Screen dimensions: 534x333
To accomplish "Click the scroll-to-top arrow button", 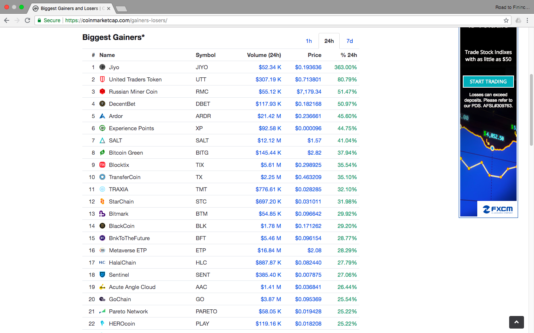I will click(517, 322).
